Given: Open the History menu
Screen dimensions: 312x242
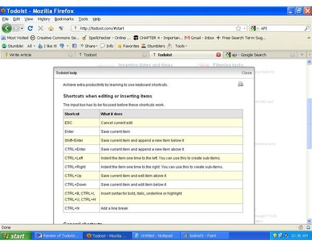Looking at the screenshot, I should [x=44, y=19].
